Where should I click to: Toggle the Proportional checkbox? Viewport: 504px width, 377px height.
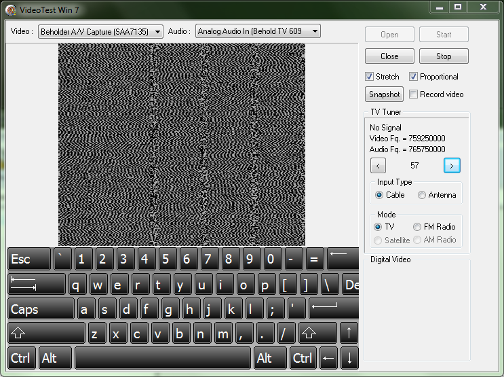(x=413, y=77)
